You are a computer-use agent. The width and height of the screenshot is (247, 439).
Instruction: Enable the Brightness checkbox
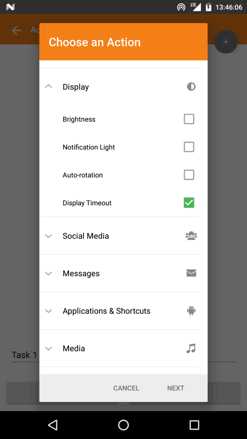pyautogui.click(x=189, y=119)
